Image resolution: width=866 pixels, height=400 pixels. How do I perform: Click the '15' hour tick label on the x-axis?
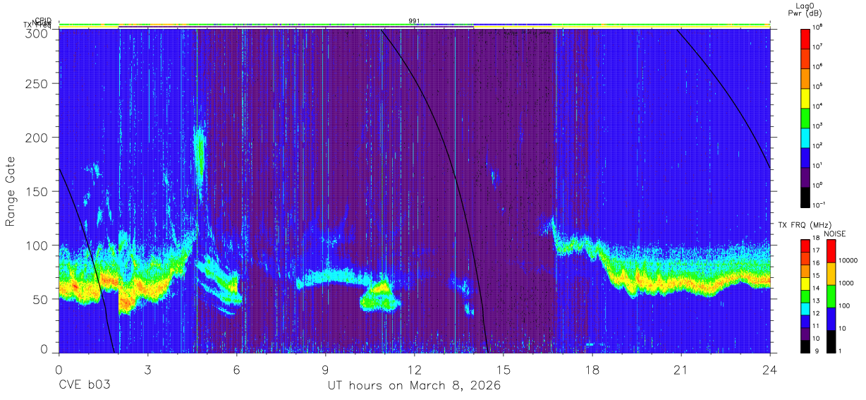click(504, 369)
